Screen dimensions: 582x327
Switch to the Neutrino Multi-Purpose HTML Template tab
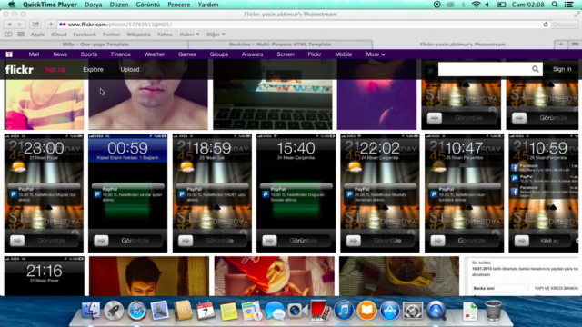click(280, 45)
